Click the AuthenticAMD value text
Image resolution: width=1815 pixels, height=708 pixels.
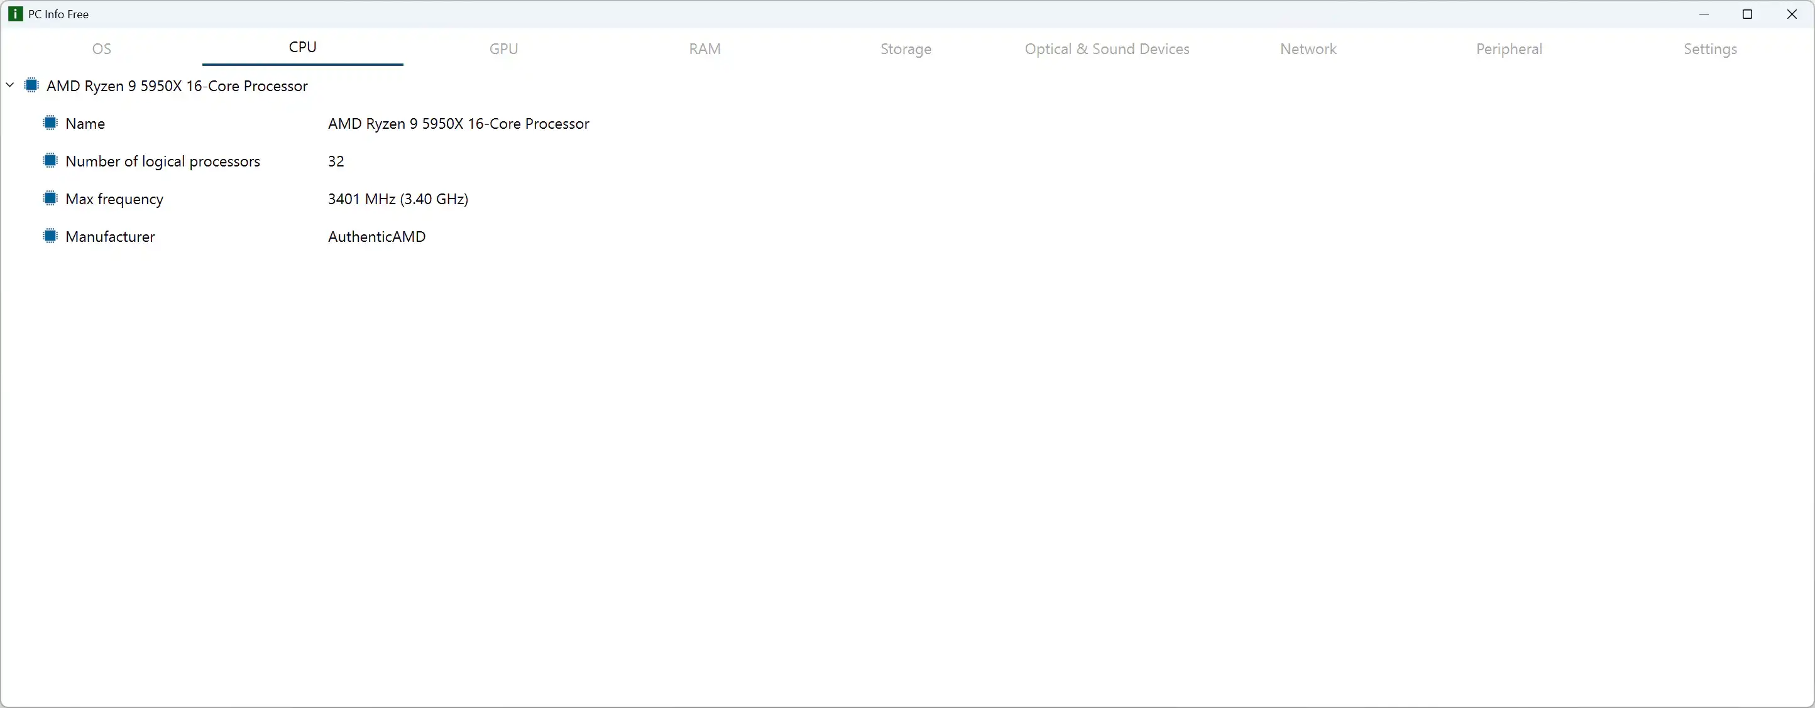pos(376,237)
